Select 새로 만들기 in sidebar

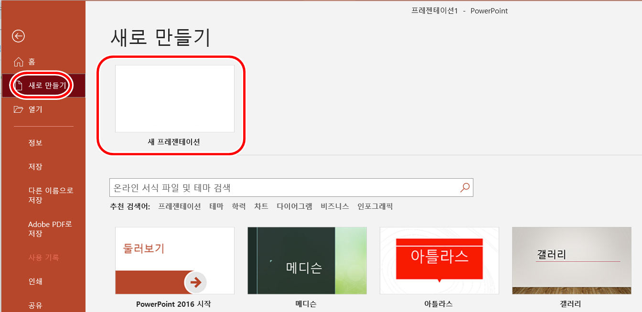[43, 86]
